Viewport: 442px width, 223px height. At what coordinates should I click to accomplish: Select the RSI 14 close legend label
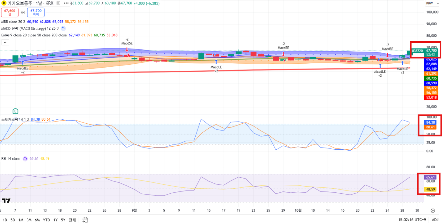tap(11, 159)
